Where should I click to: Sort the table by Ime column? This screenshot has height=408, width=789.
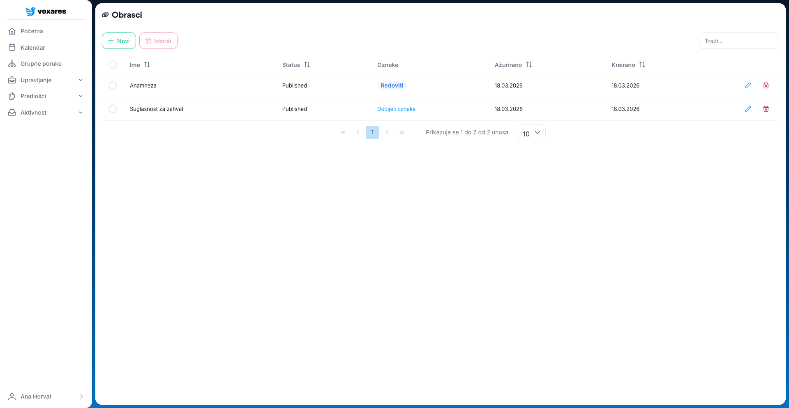[x=147, y=65]
